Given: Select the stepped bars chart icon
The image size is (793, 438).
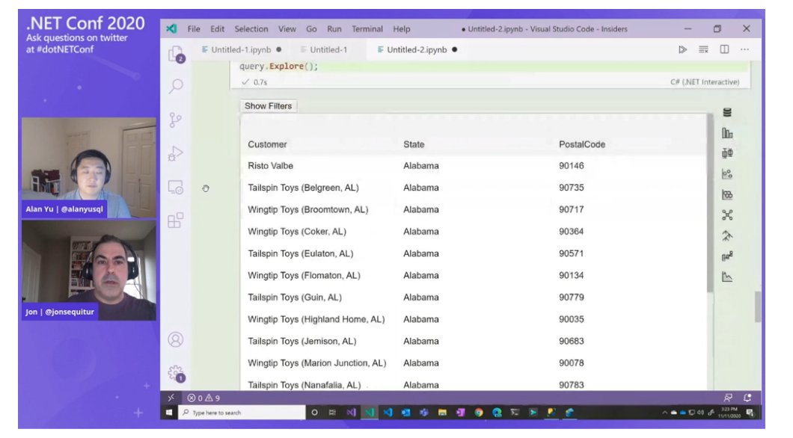Looking at the screenshot, I should (726, 256).
